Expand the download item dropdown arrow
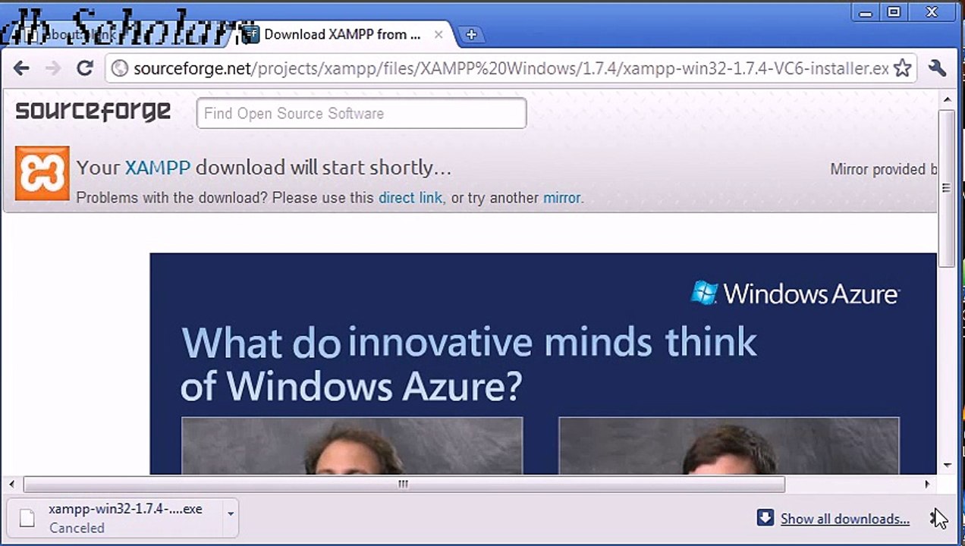This screenshot has height=546, width=965. [x=230, y=514]
